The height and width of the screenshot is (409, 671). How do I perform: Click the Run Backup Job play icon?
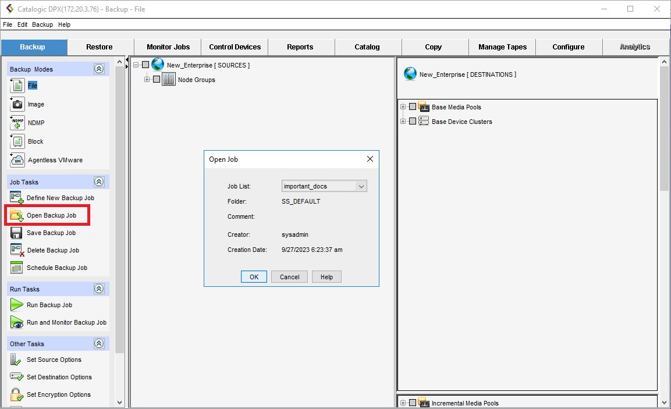click(16, 305)
